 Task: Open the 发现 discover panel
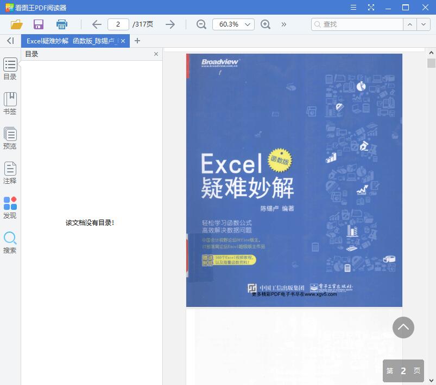(10, 207)
